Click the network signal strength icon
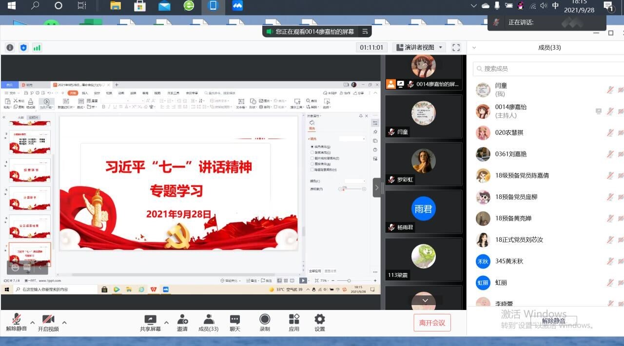 tap(37, 47)
